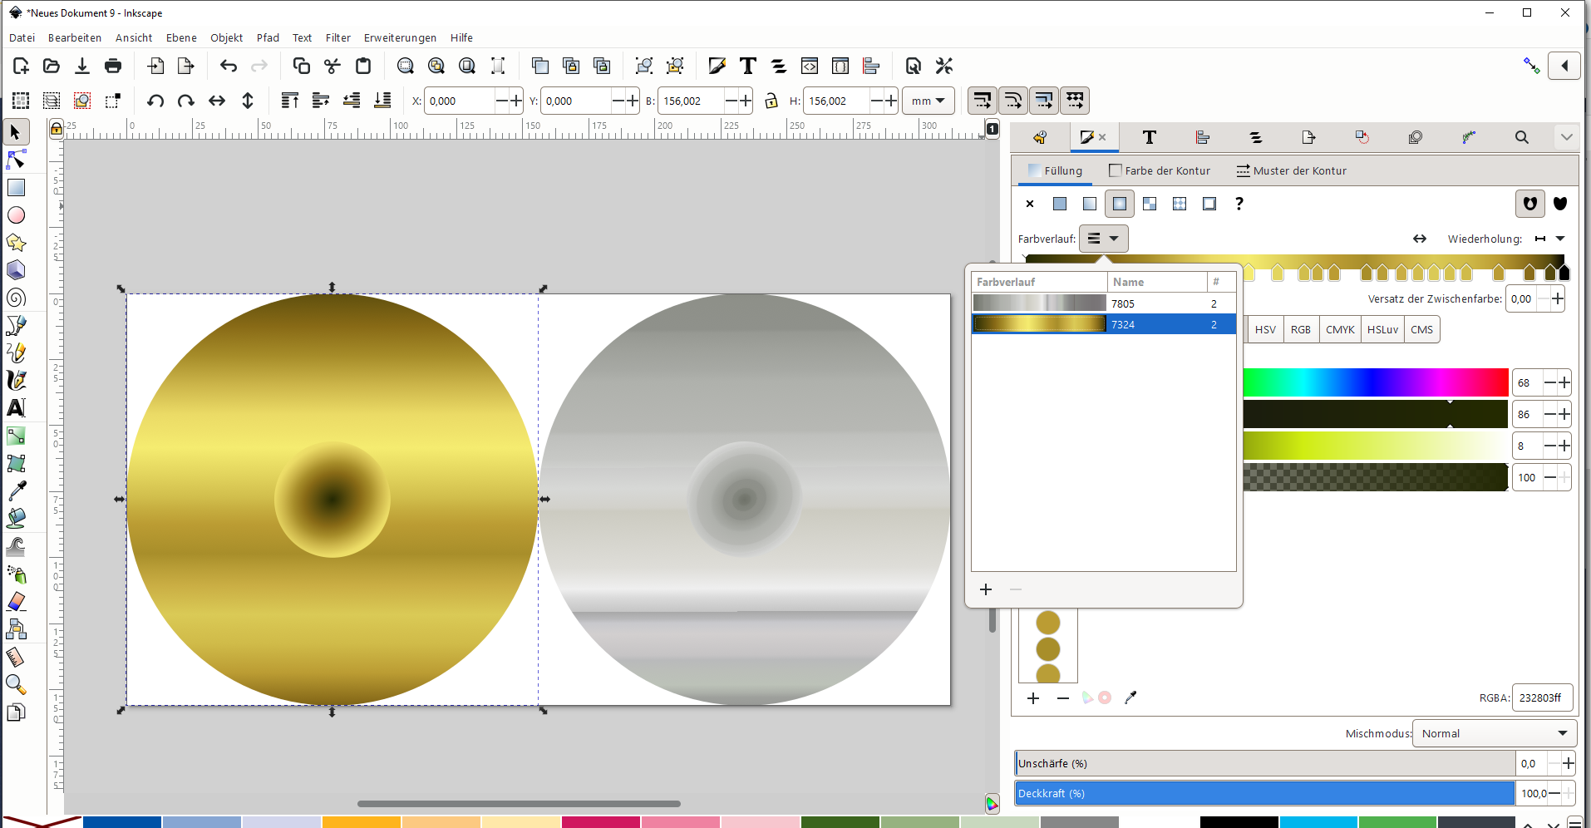Activate the Node edit tool
The height and width of the screenshot is (828, 1591).
(16, 160)
